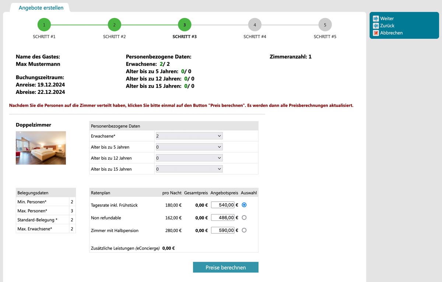Image resolution: width=442 pixels, height=282 pixels.
Task: Click SCHRITT #5 label
Action: 325,37
